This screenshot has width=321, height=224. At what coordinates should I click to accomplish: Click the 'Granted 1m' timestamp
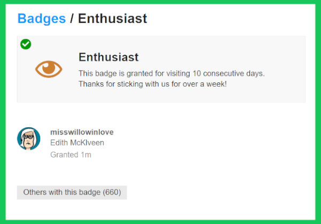coord(71,155)
